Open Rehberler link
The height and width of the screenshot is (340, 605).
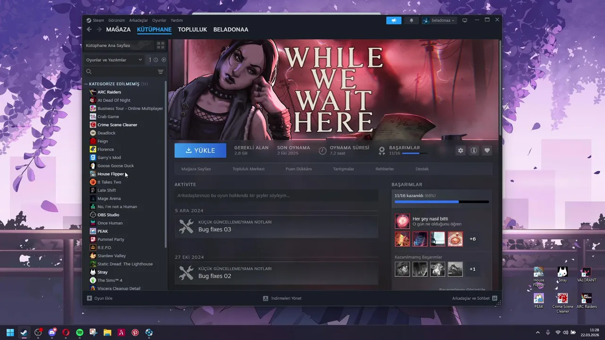[385, 169]
